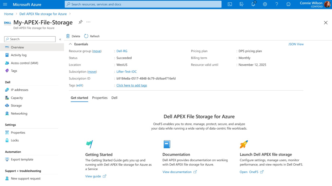Open the View documentation link
This screenshot has width=332, height=186.
tap(179, 172)
